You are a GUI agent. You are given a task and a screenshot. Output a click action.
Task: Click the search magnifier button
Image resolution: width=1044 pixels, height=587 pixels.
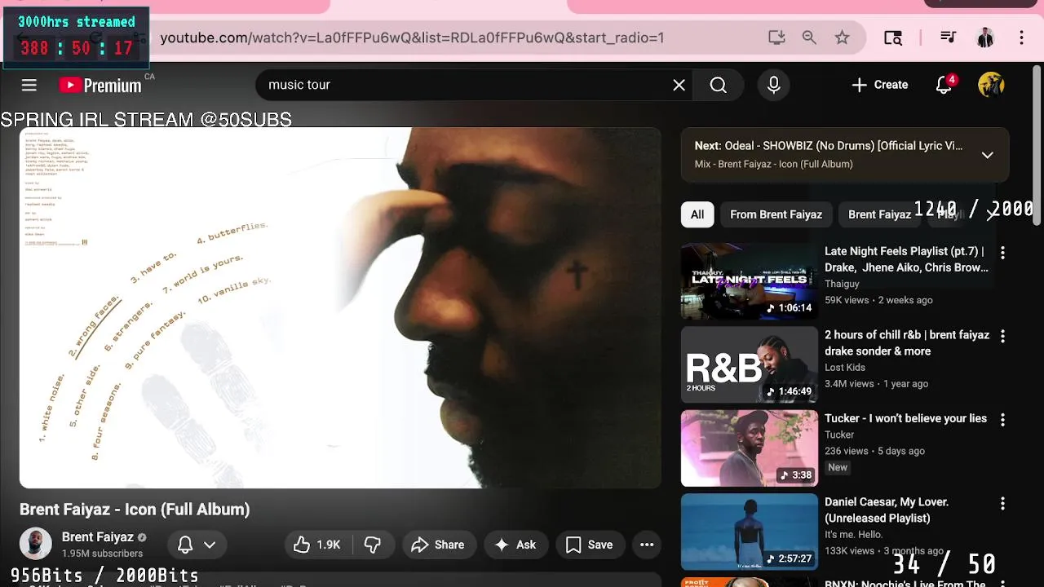click(718, 85)
